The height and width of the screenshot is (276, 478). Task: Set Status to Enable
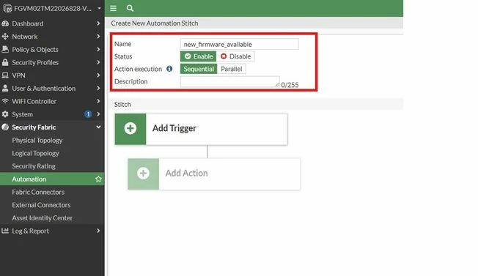click(x=199, y=56)
